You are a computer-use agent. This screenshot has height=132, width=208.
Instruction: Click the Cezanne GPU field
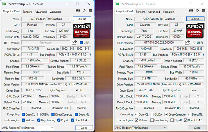coord(145,25)
